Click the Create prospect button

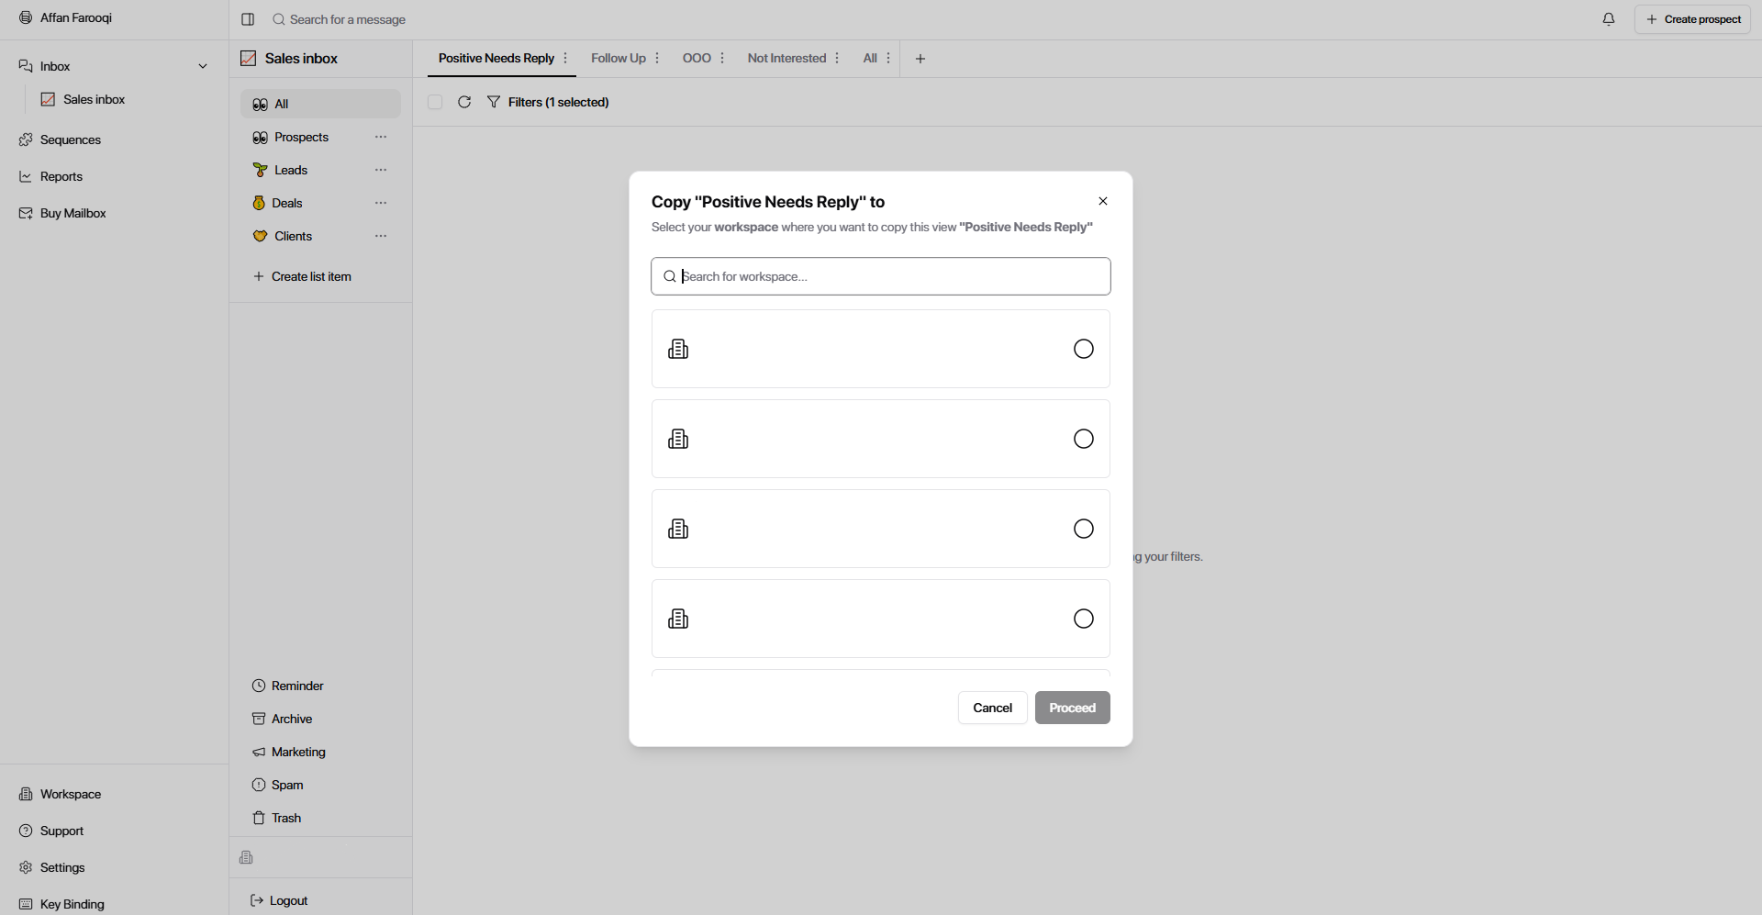tap(1692, 19)
